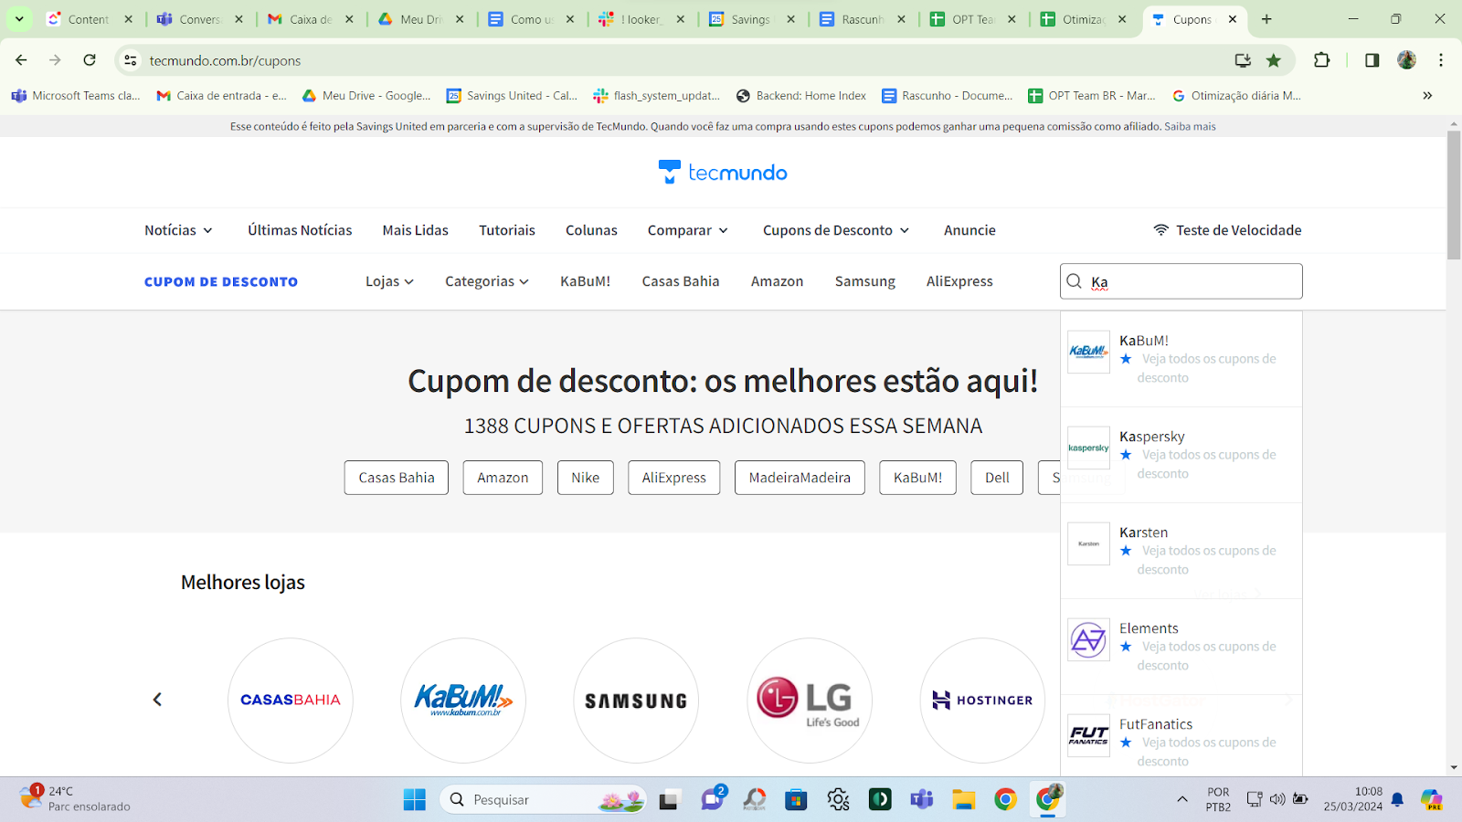Open the Chrome three-dot menu
The width and height of the screenshot is (1462, 822).
(1441, 60)
